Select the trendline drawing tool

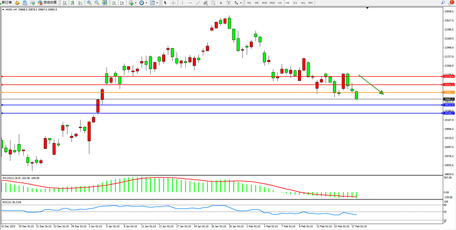tap(198, 3)
